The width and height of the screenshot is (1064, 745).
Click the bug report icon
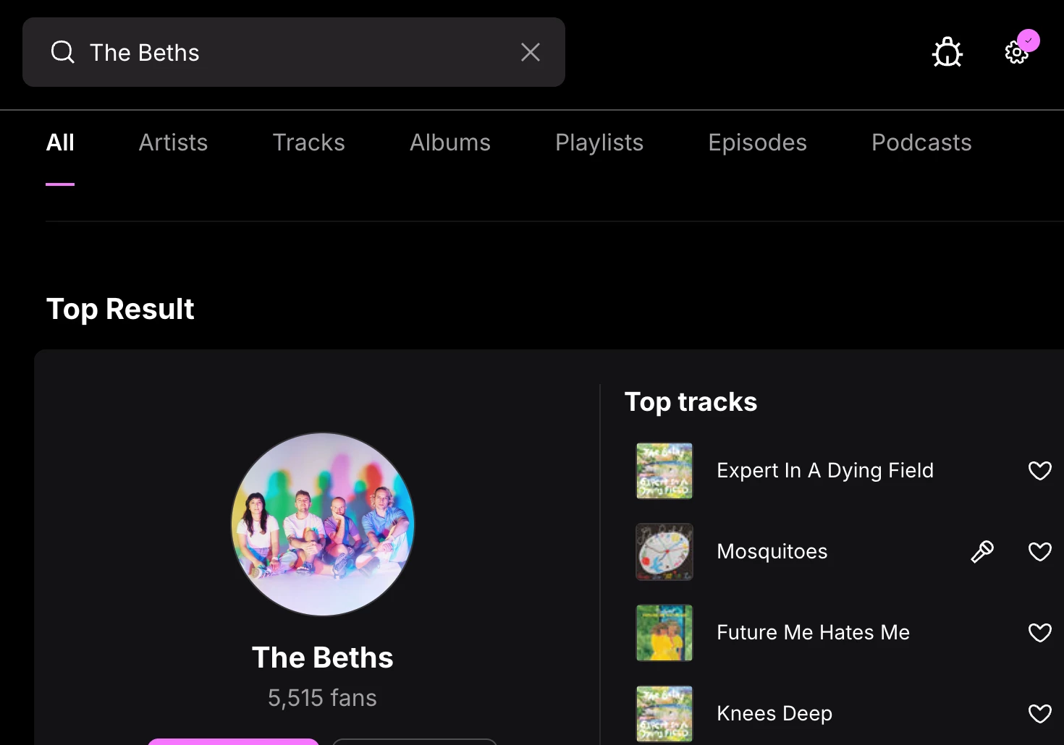[947, 52]
